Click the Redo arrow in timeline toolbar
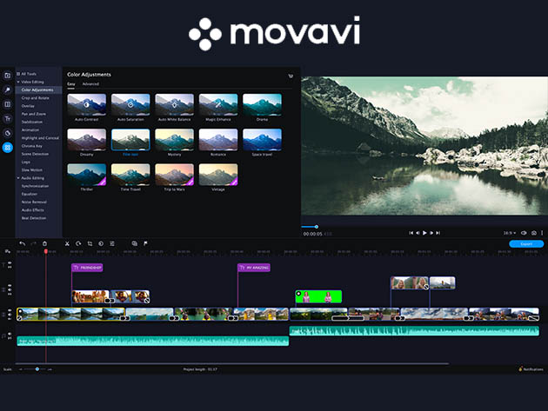Screen dimensions: 548x411 (34, 243)
